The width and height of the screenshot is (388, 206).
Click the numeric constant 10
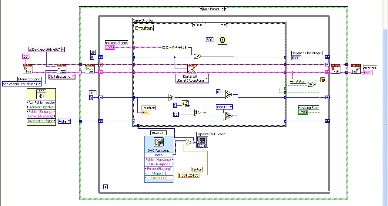(x=176, y=114)
